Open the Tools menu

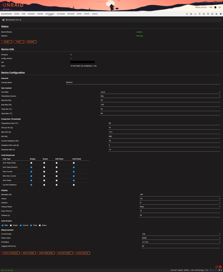[x=95, y=14]
